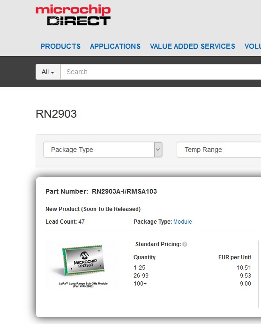Follow the Module package type link
This screenshot has width=261, height=324.
pyautogui.click(x=183, y=222)
